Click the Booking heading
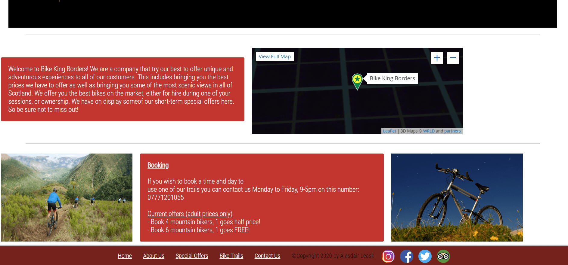This screenshot has width=568, height=265. 158,165
